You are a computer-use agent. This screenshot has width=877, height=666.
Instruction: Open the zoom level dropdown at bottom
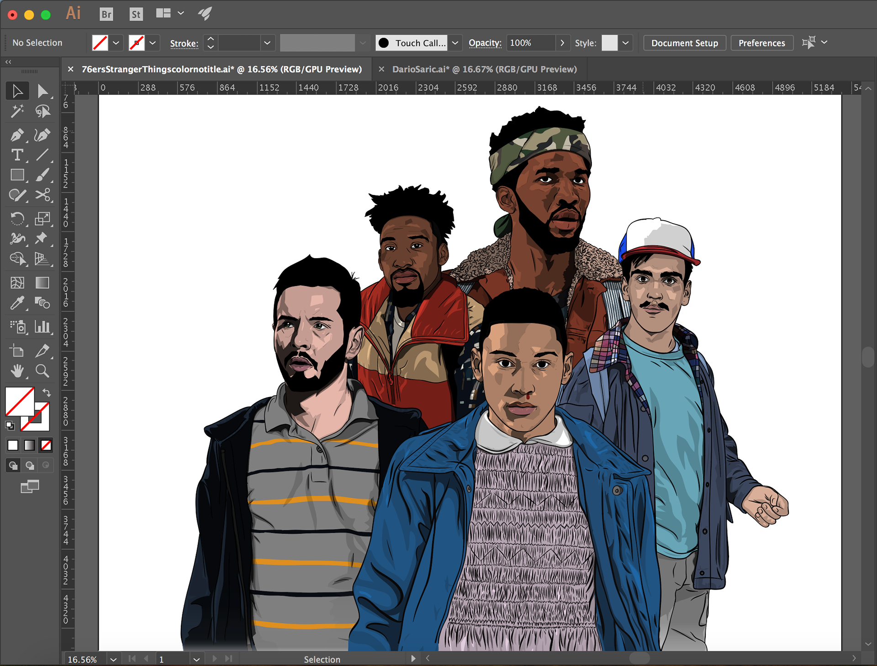[x=113, y=659]
